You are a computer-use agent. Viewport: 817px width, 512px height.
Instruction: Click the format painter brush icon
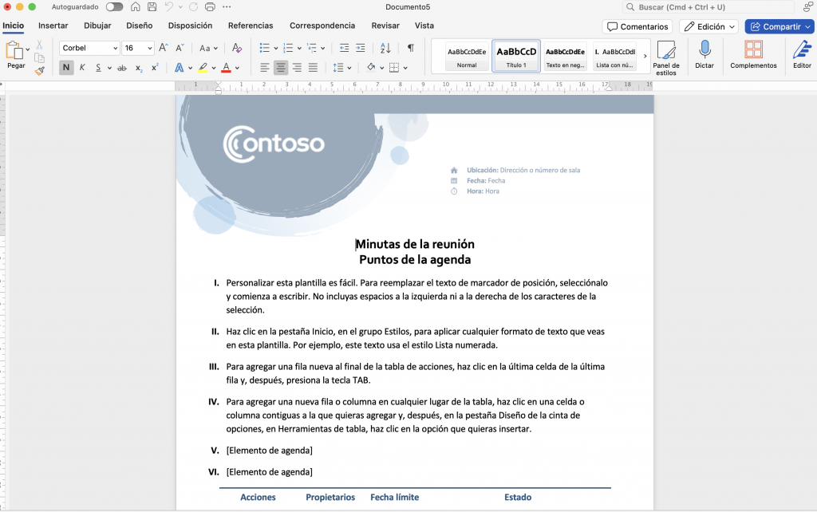40,70
